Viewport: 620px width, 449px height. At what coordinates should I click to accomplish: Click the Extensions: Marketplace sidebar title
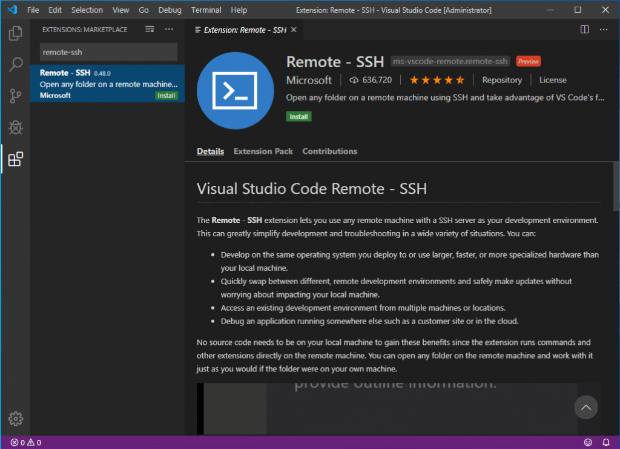85,30
